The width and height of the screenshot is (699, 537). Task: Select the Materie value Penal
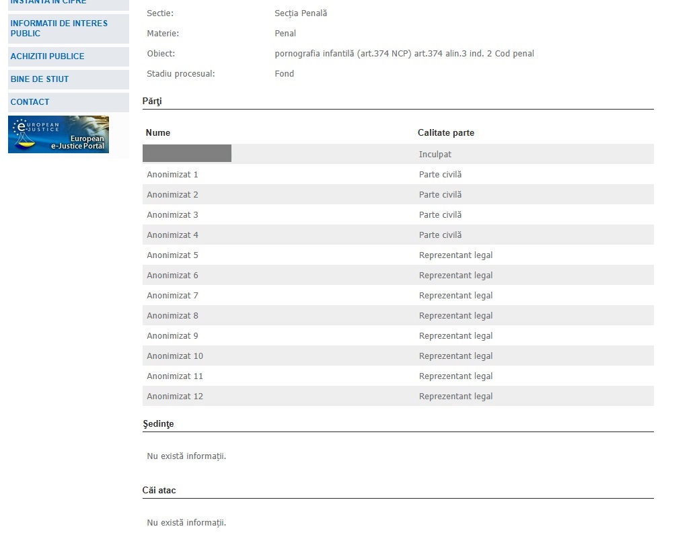pyautogui.click(x=285, y=34)
